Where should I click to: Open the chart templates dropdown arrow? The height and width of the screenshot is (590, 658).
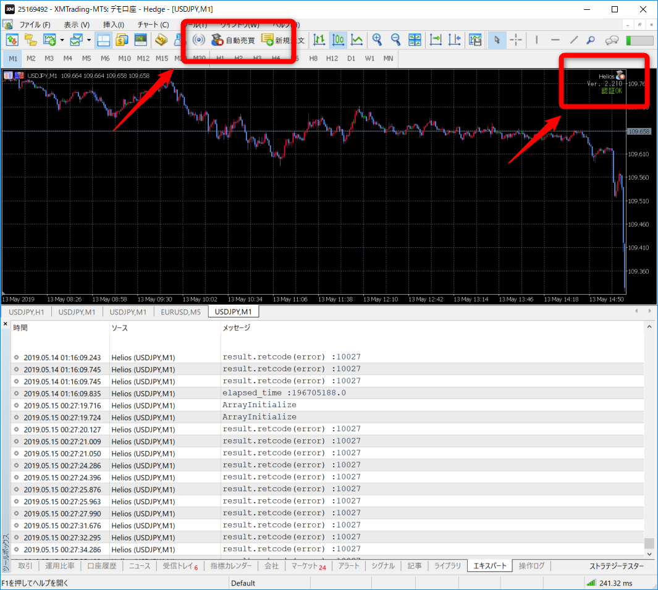coord(90,40)
